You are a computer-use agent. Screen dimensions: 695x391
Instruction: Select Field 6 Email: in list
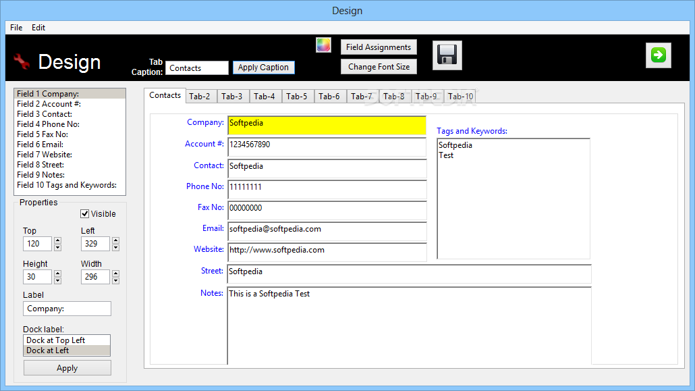[x=70, y=145]
